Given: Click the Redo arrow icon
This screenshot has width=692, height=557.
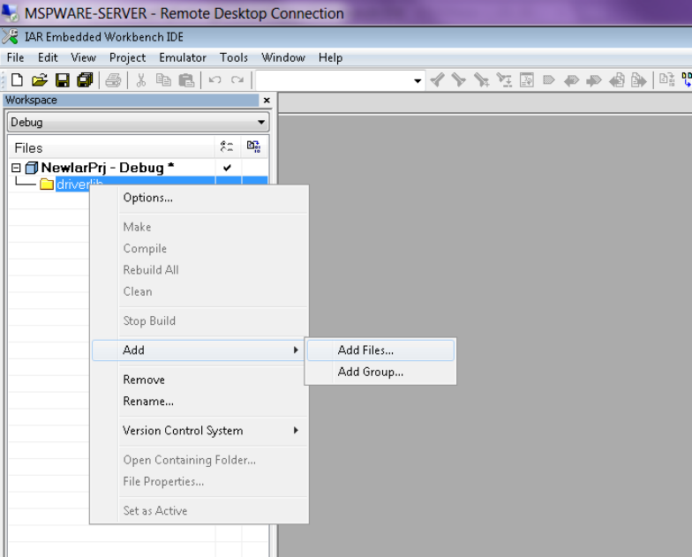Looking at the screenshot, I should (237, 79).
